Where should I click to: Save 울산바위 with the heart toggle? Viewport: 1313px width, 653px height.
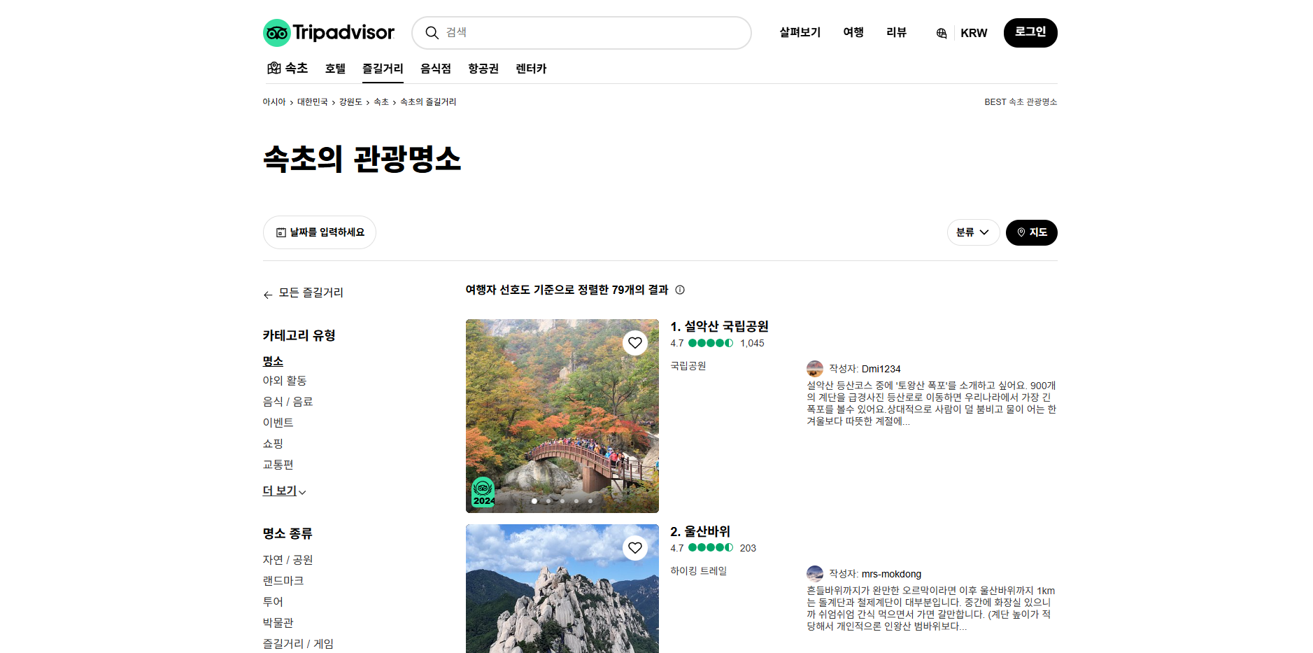pos(635,547)
